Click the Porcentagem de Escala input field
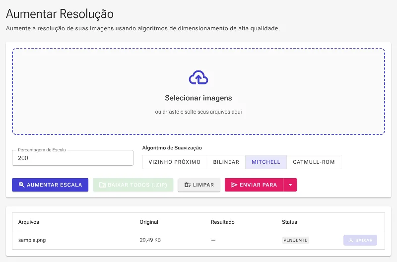The height and width of the screenshot is (262, 397). tap(72, 158)
